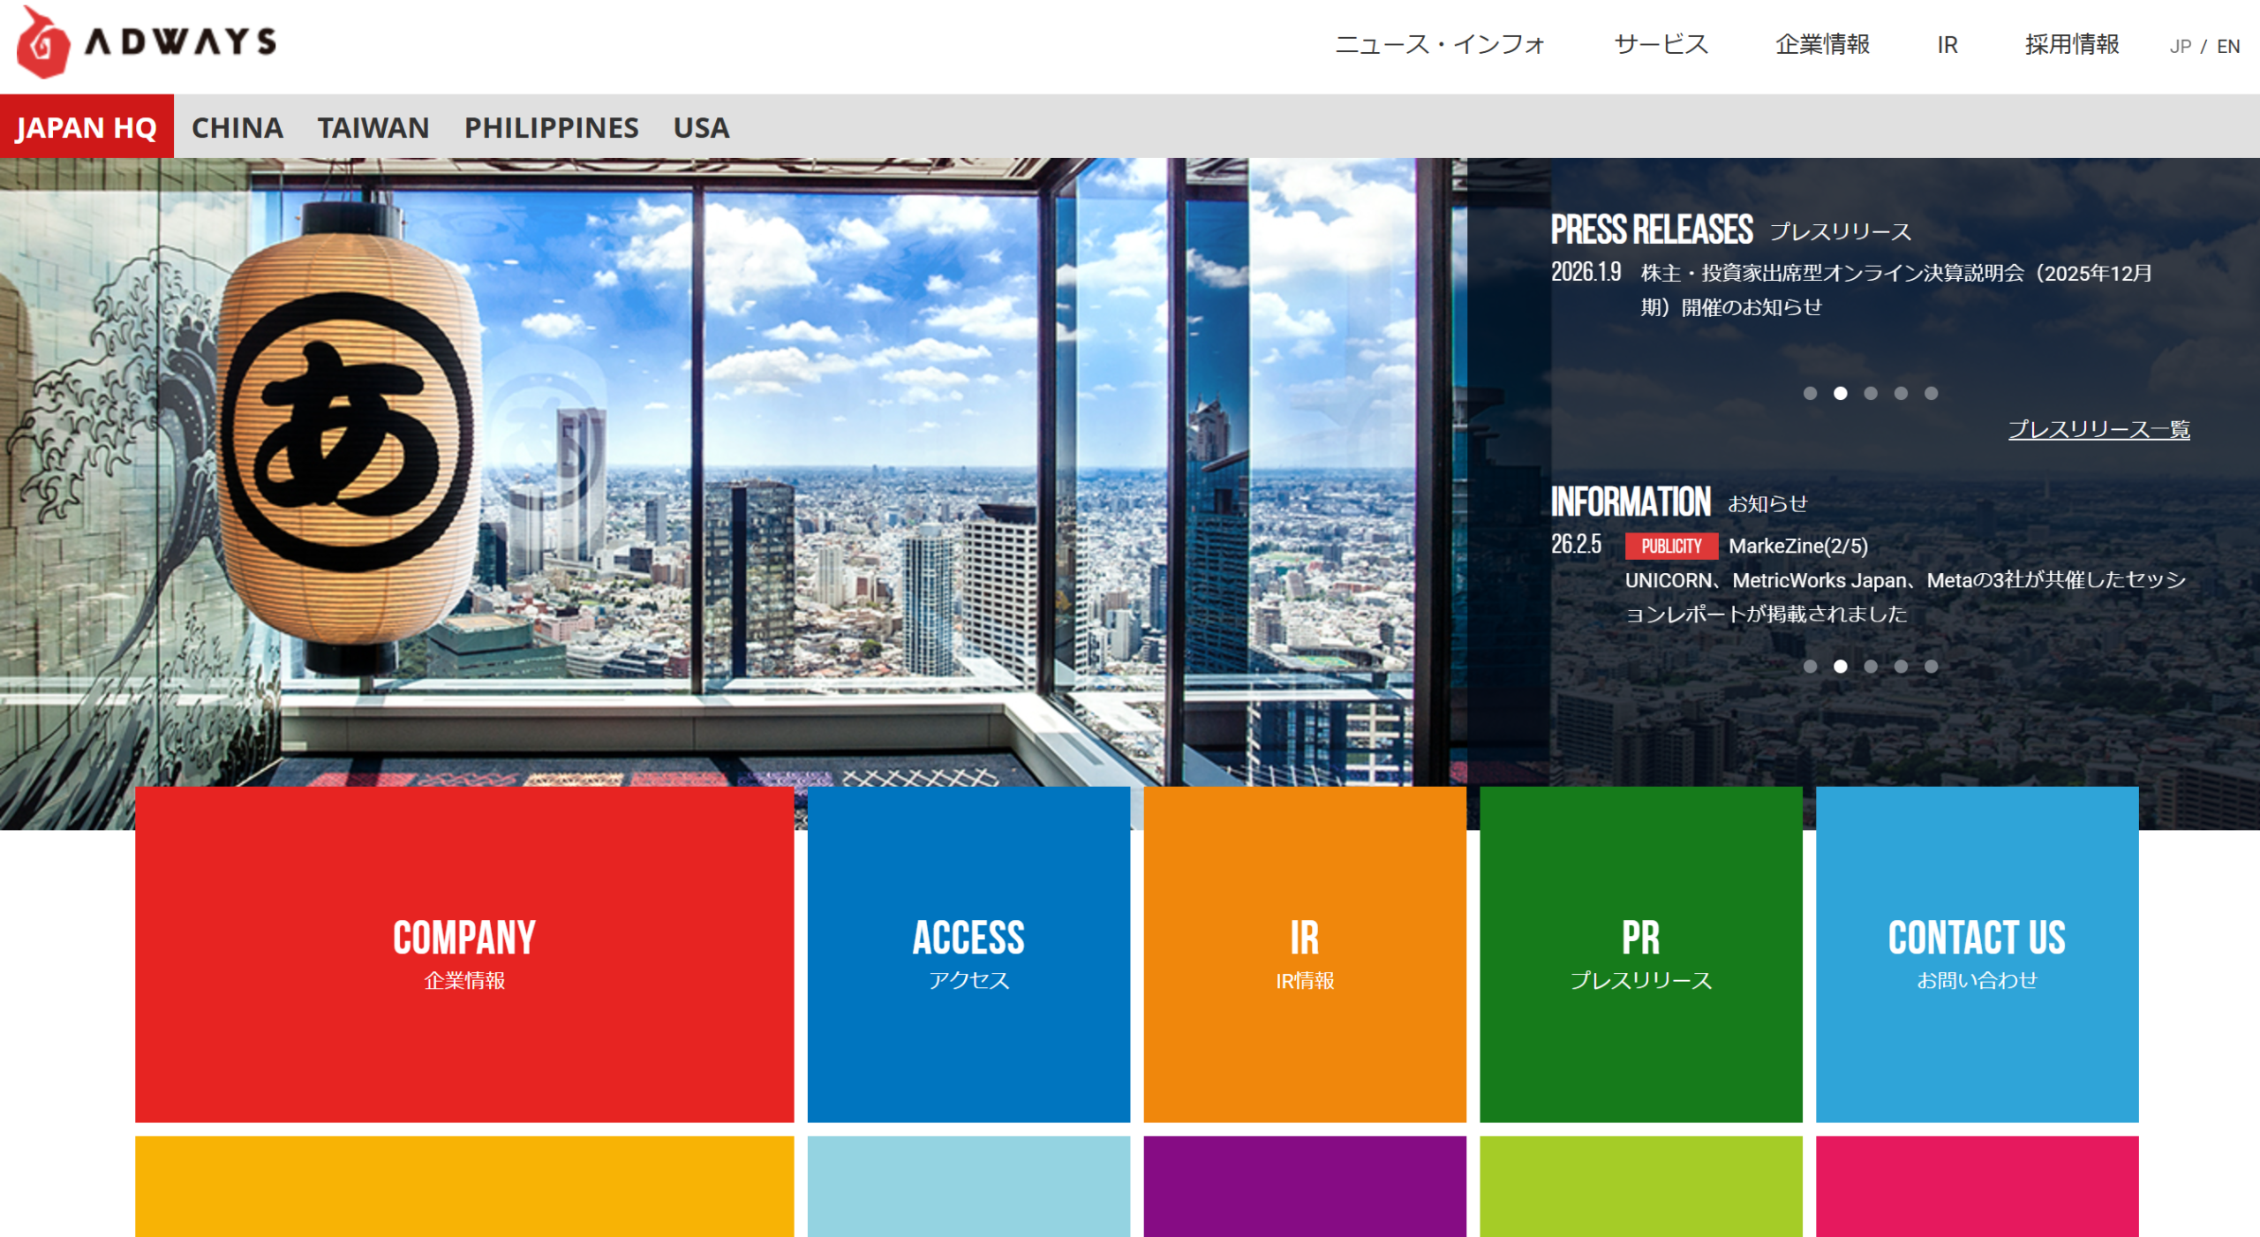This screenshot has height=1237, width=2260.
Task: Open 企業情報 navigation menu
Action: [x=1822, y=45]
